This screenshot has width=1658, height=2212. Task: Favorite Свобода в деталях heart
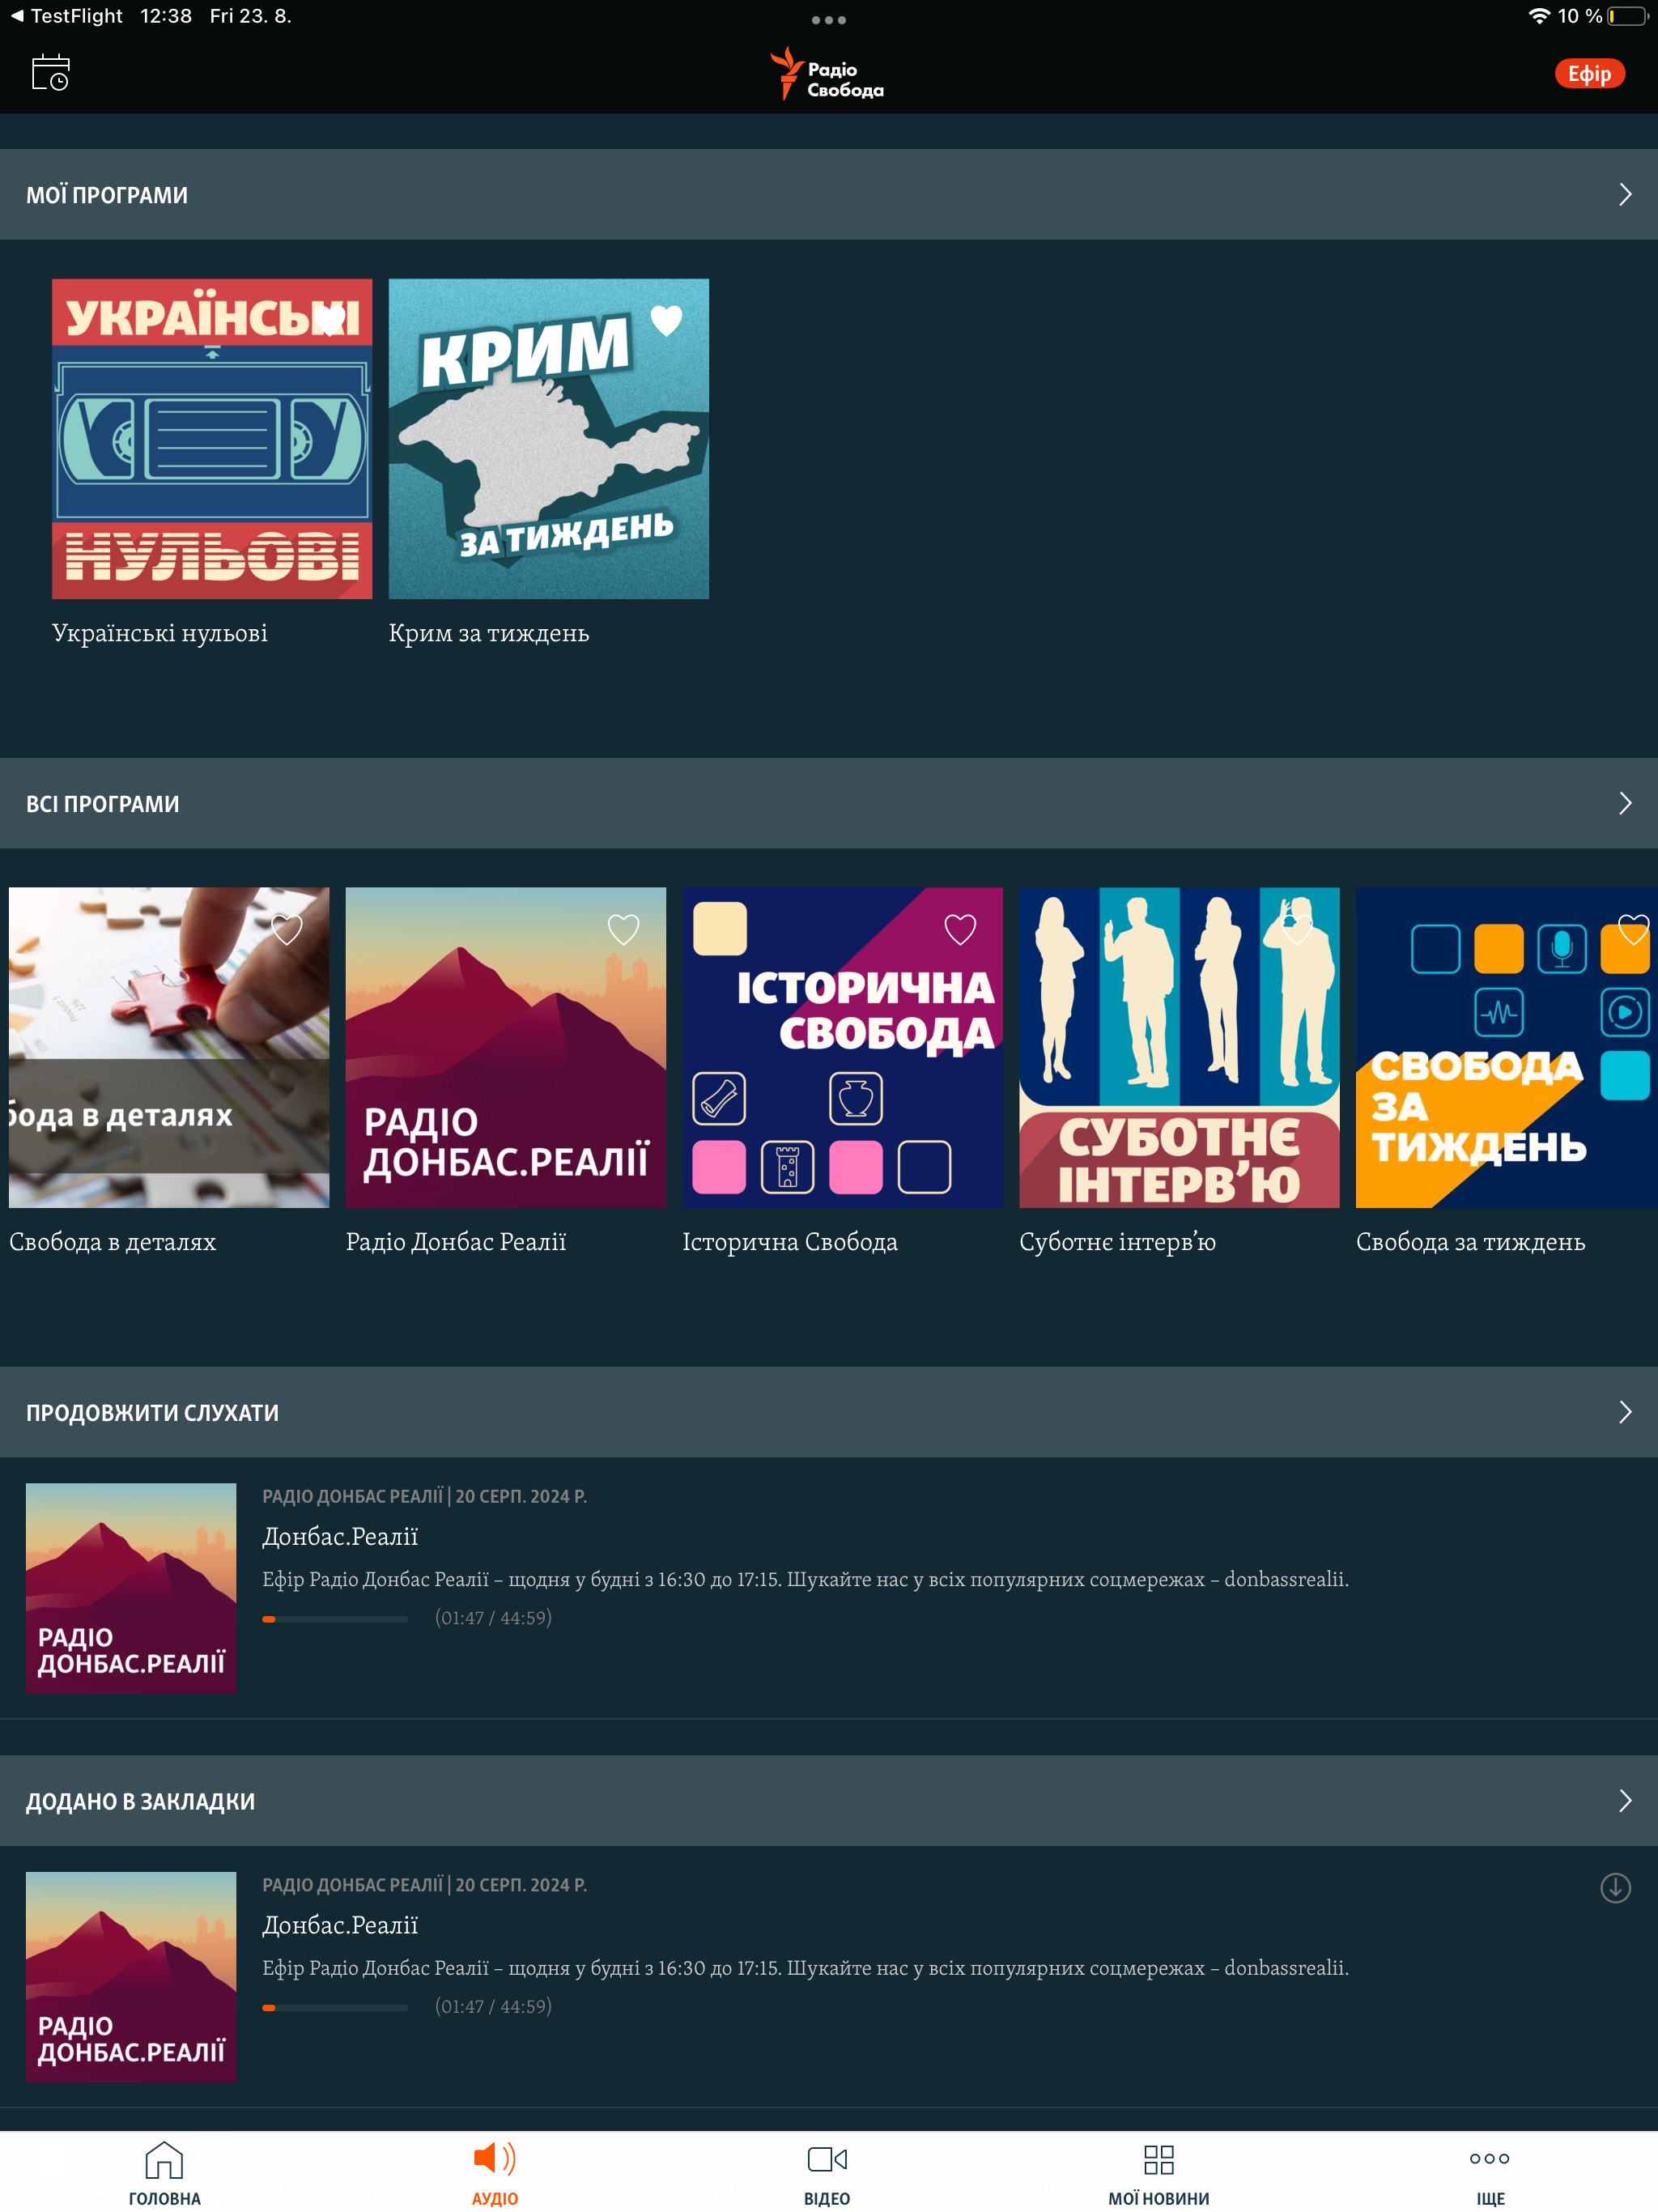287,929
